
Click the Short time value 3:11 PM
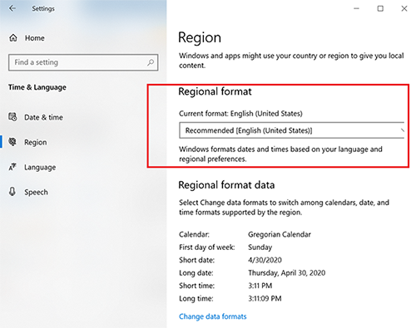(260, 286)
